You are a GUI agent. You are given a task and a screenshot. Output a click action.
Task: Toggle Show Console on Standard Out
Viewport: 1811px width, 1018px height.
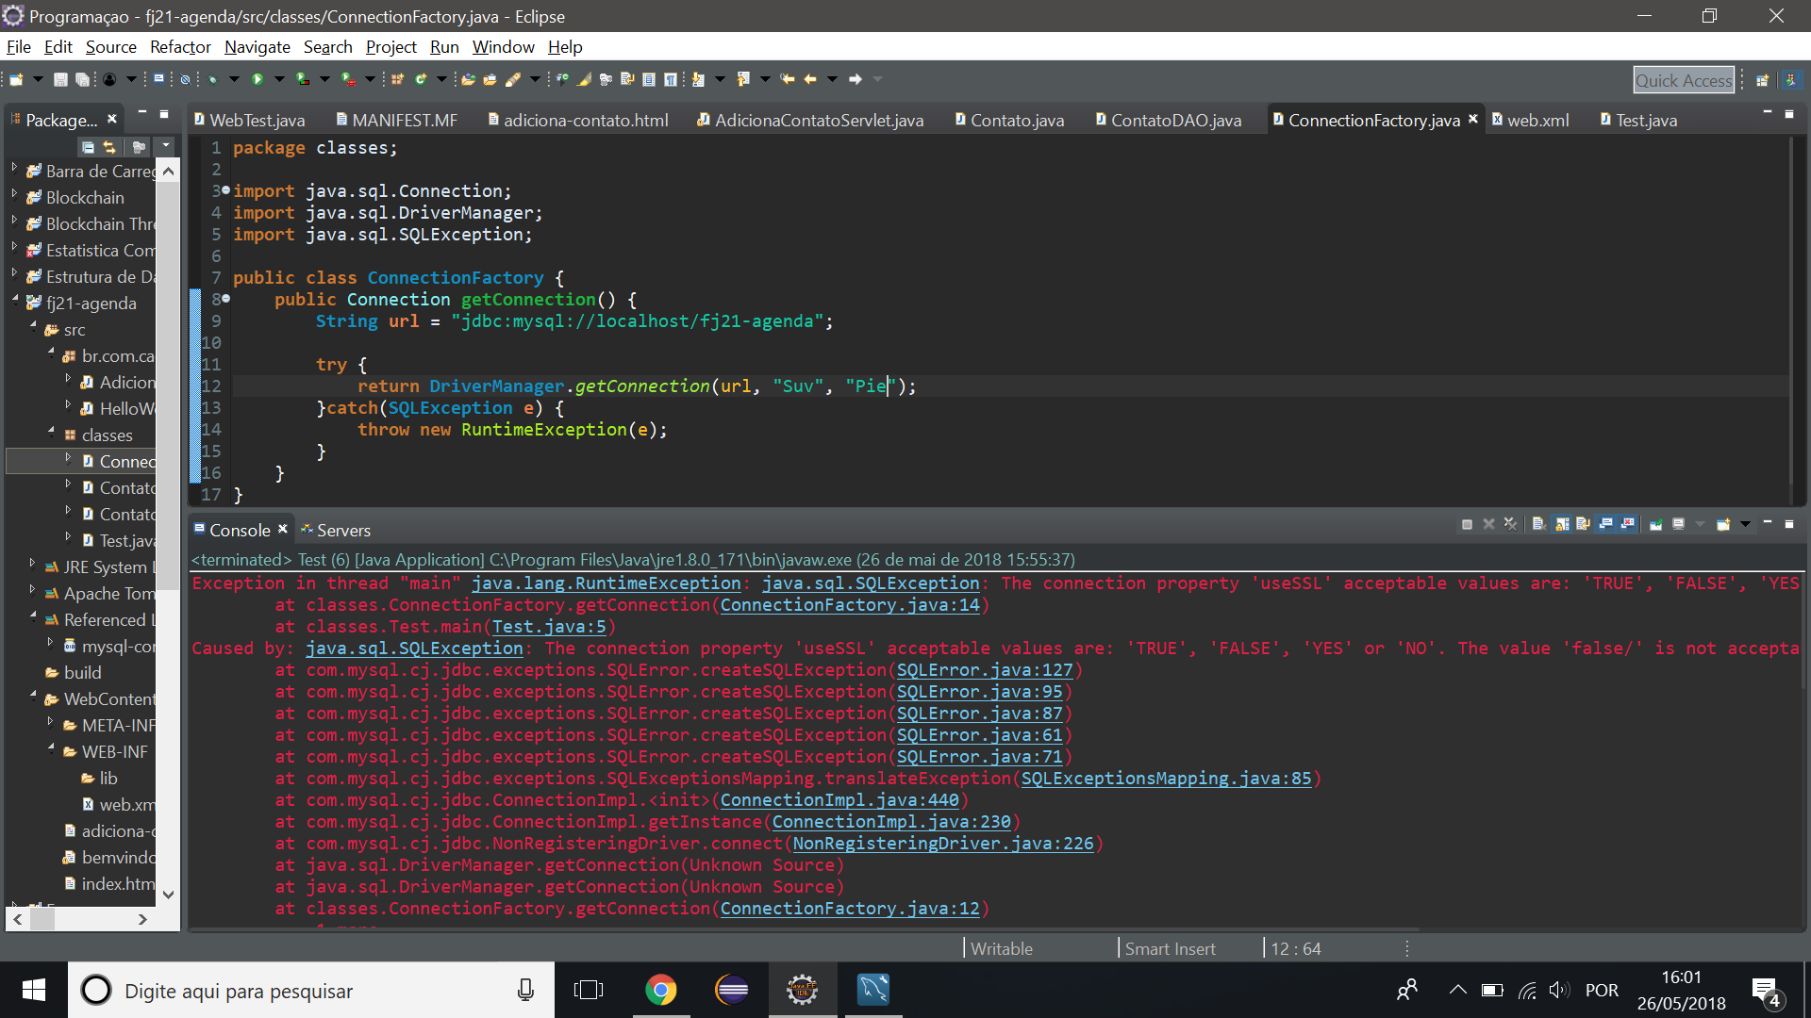point(1606,524)
